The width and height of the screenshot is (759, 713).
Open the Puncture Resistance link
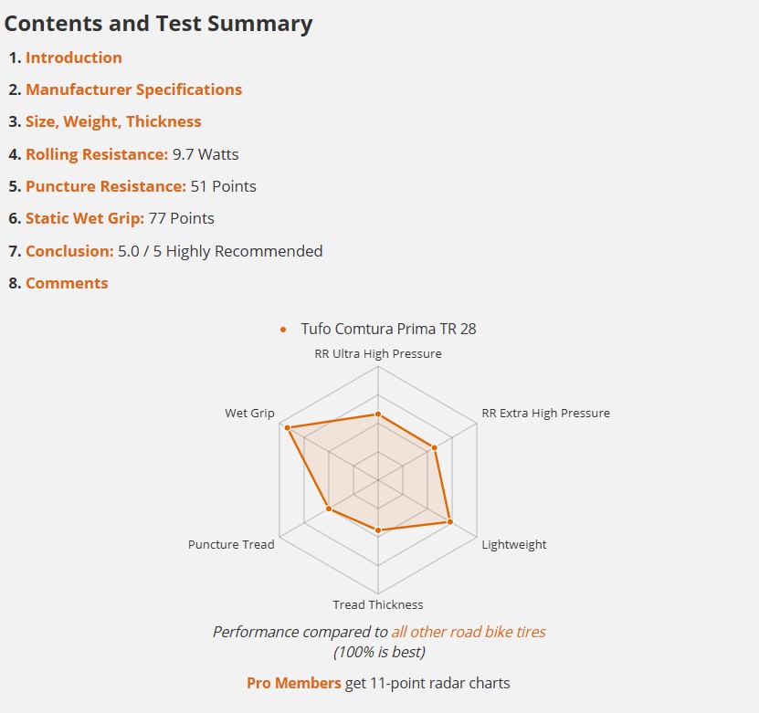[x=106, y=186]
